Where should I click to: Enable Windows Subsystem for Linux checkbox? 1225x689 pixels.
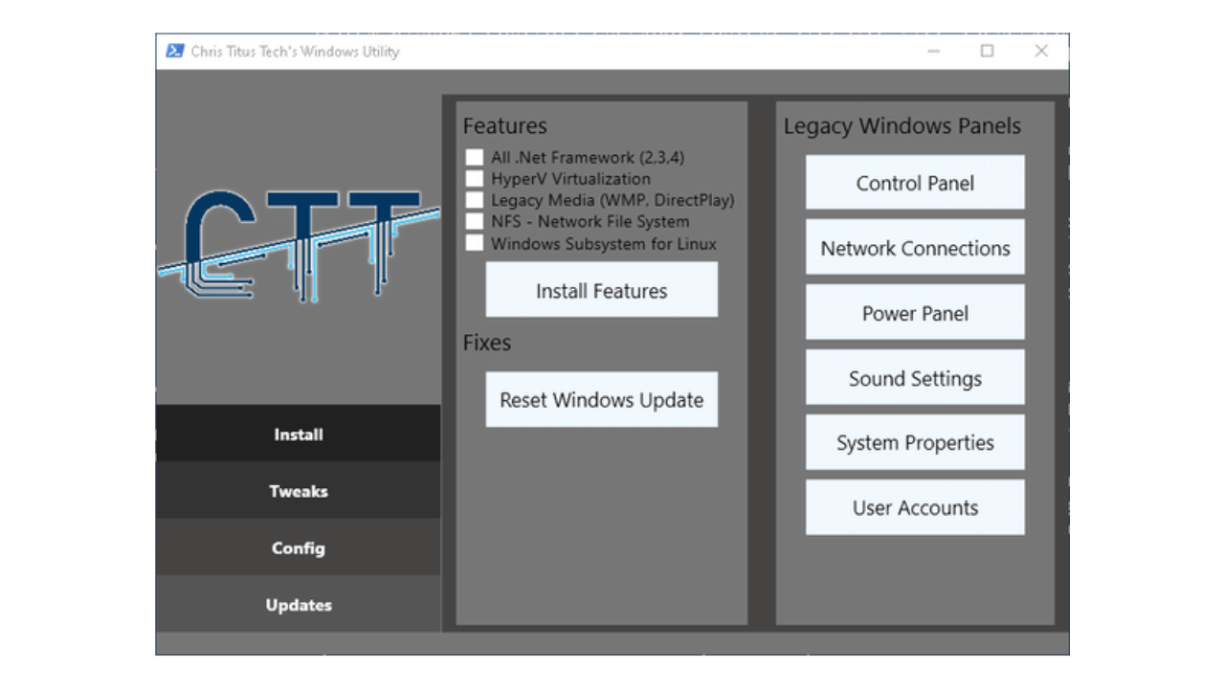[x=475, y=243]
